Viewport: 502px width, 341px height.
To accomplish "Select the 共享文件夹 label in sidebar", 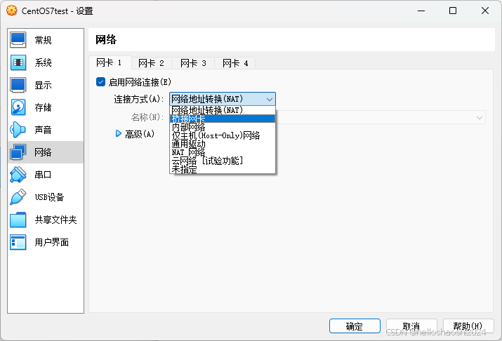I will coord(55,220).
